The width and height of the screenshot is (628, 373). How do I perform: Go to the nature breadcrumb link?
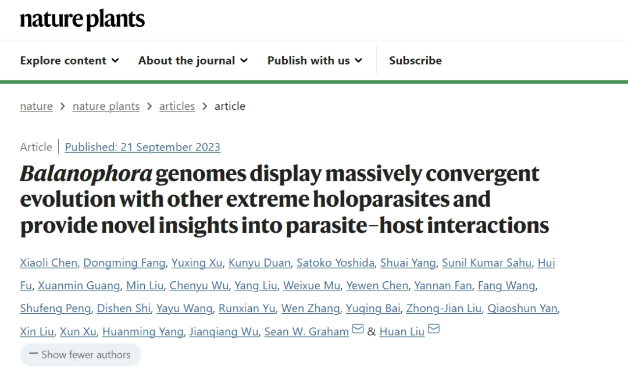37,106
